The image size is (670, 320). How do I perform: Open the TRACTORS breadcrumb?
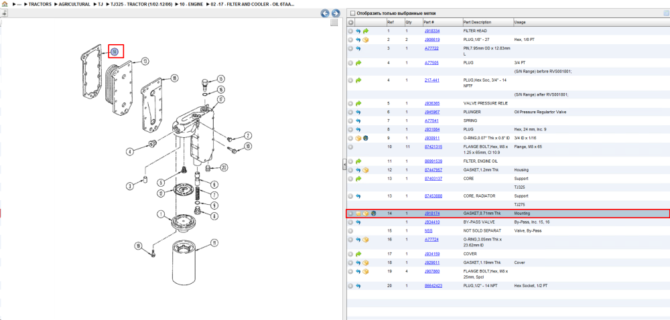pos(40,4)
